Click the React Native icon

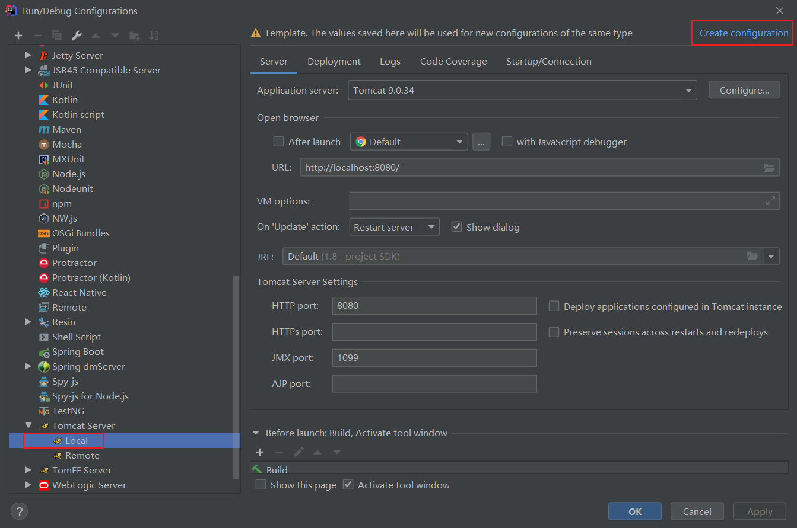pos(44,292)
